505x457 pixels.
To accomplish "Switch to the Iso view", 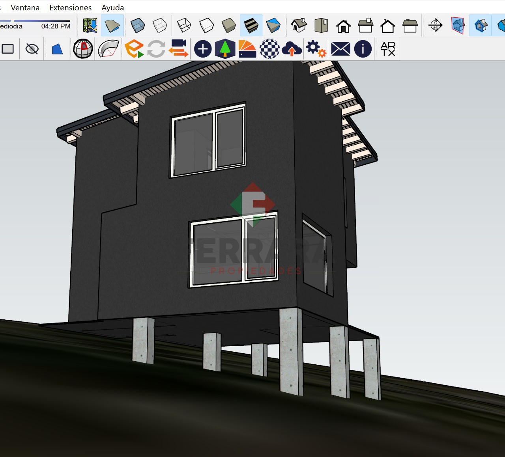I will click(x=299, y=26).
